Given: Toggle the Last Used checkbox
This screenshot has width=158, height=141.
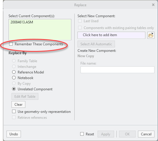Looking at the screenshot, I should 80,21.
